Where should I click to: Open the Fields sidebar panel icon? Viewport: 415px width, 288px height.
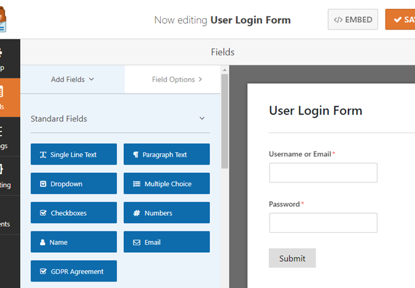click(x=10, y=97)
